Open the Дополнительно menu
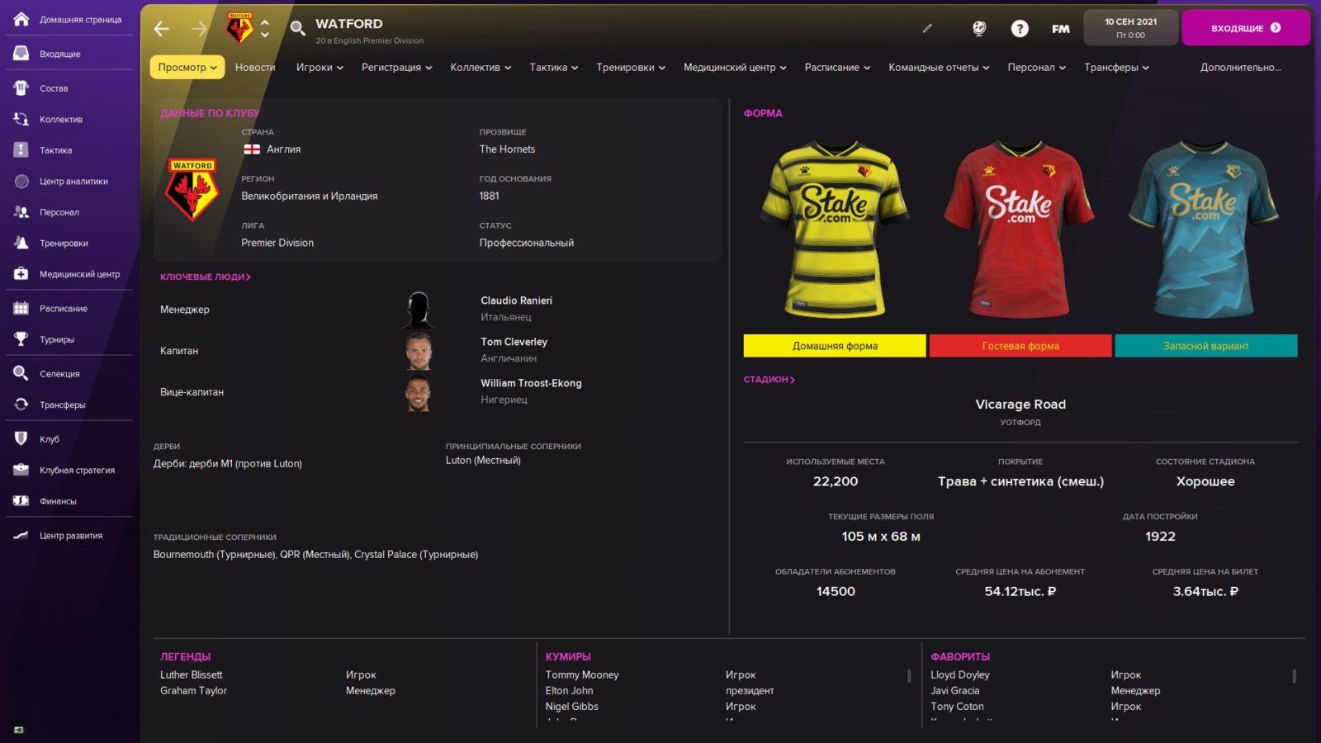 tap(1240, 68)
